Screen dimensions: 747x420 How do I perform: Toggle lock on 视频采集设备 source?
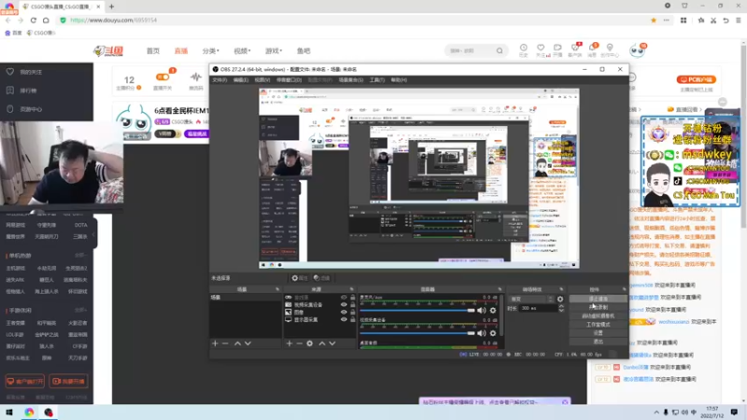pyautogui.click(x=353, y=305)
